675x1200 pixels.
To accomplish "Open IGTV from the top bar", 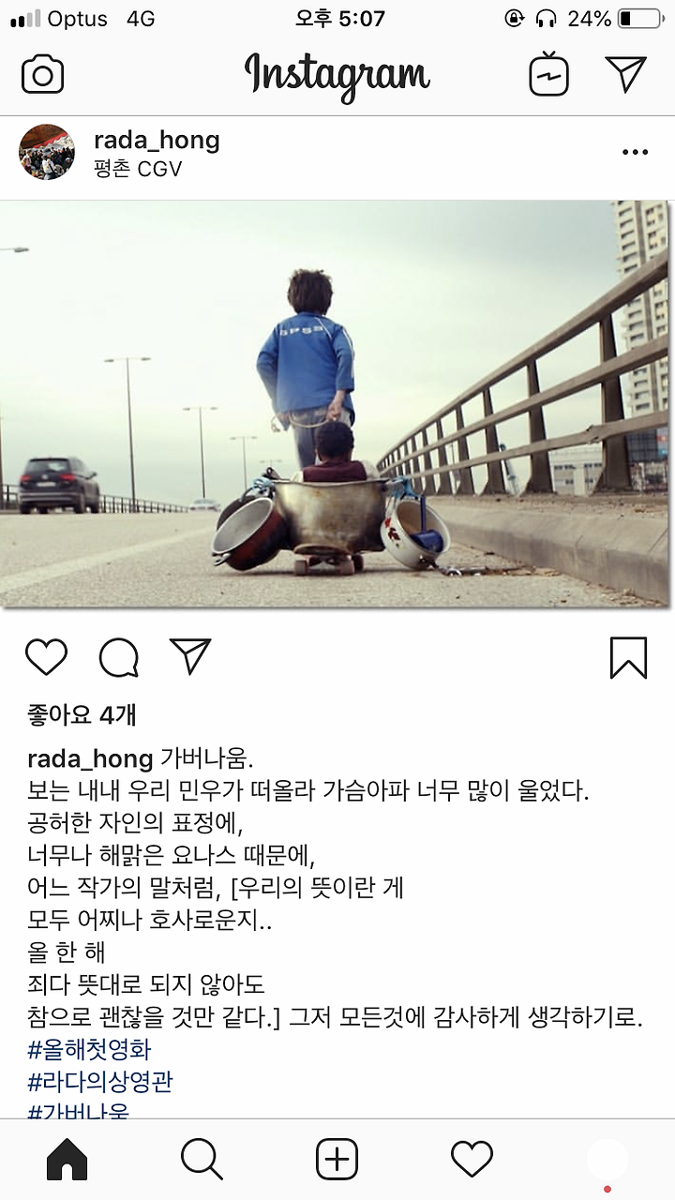I will pos(548,74).
